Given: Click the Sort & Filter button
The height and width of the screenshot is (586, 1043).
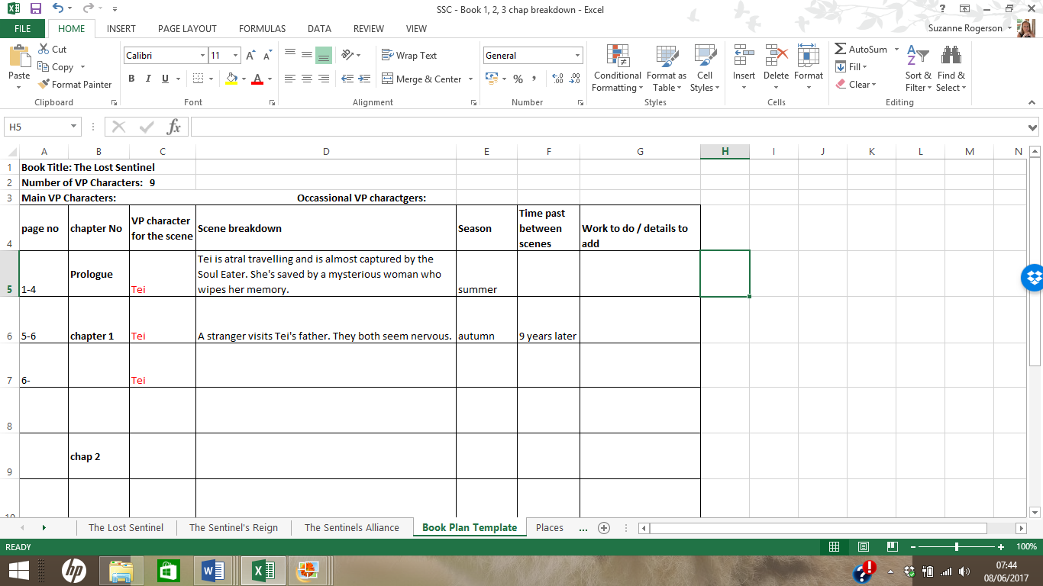Looking at the screenshot, I should (x=917, y=69).
